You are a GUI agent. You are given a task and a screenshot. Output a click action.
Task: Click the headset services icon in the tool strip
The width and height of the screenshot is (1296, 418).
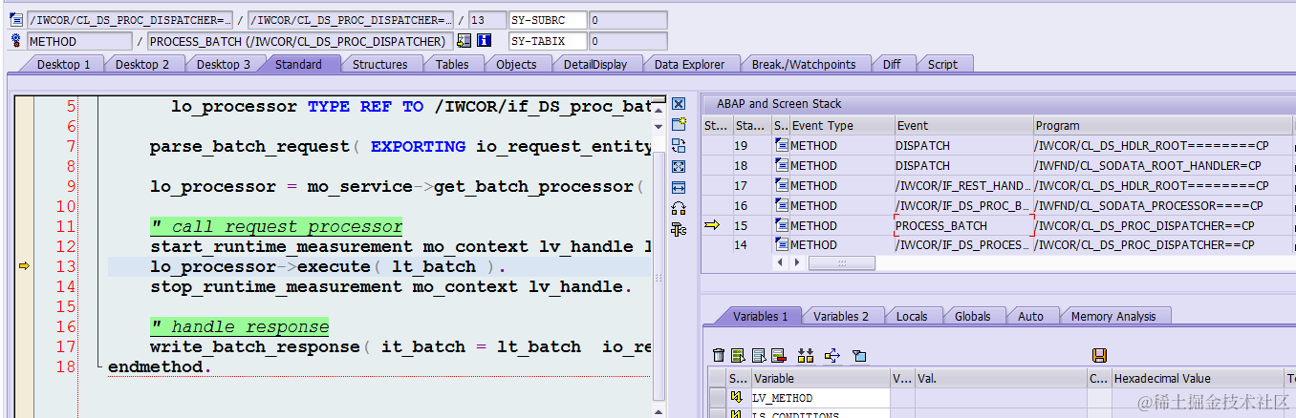(679, 208)
